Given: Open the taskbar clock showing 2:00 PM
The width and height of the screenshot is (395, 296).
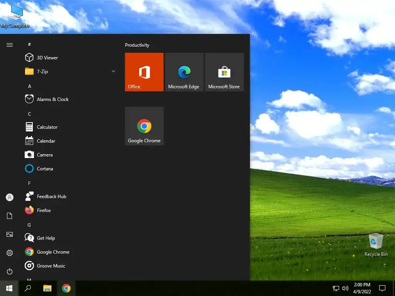Looking at the screenshot, I should point(362,288).
